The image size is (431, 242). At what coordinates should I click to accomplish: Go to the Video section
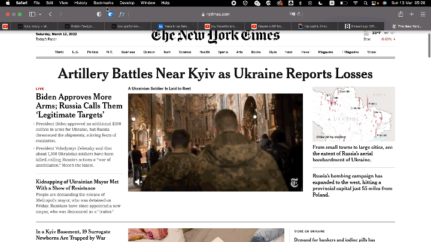click(x=372, y=52)
